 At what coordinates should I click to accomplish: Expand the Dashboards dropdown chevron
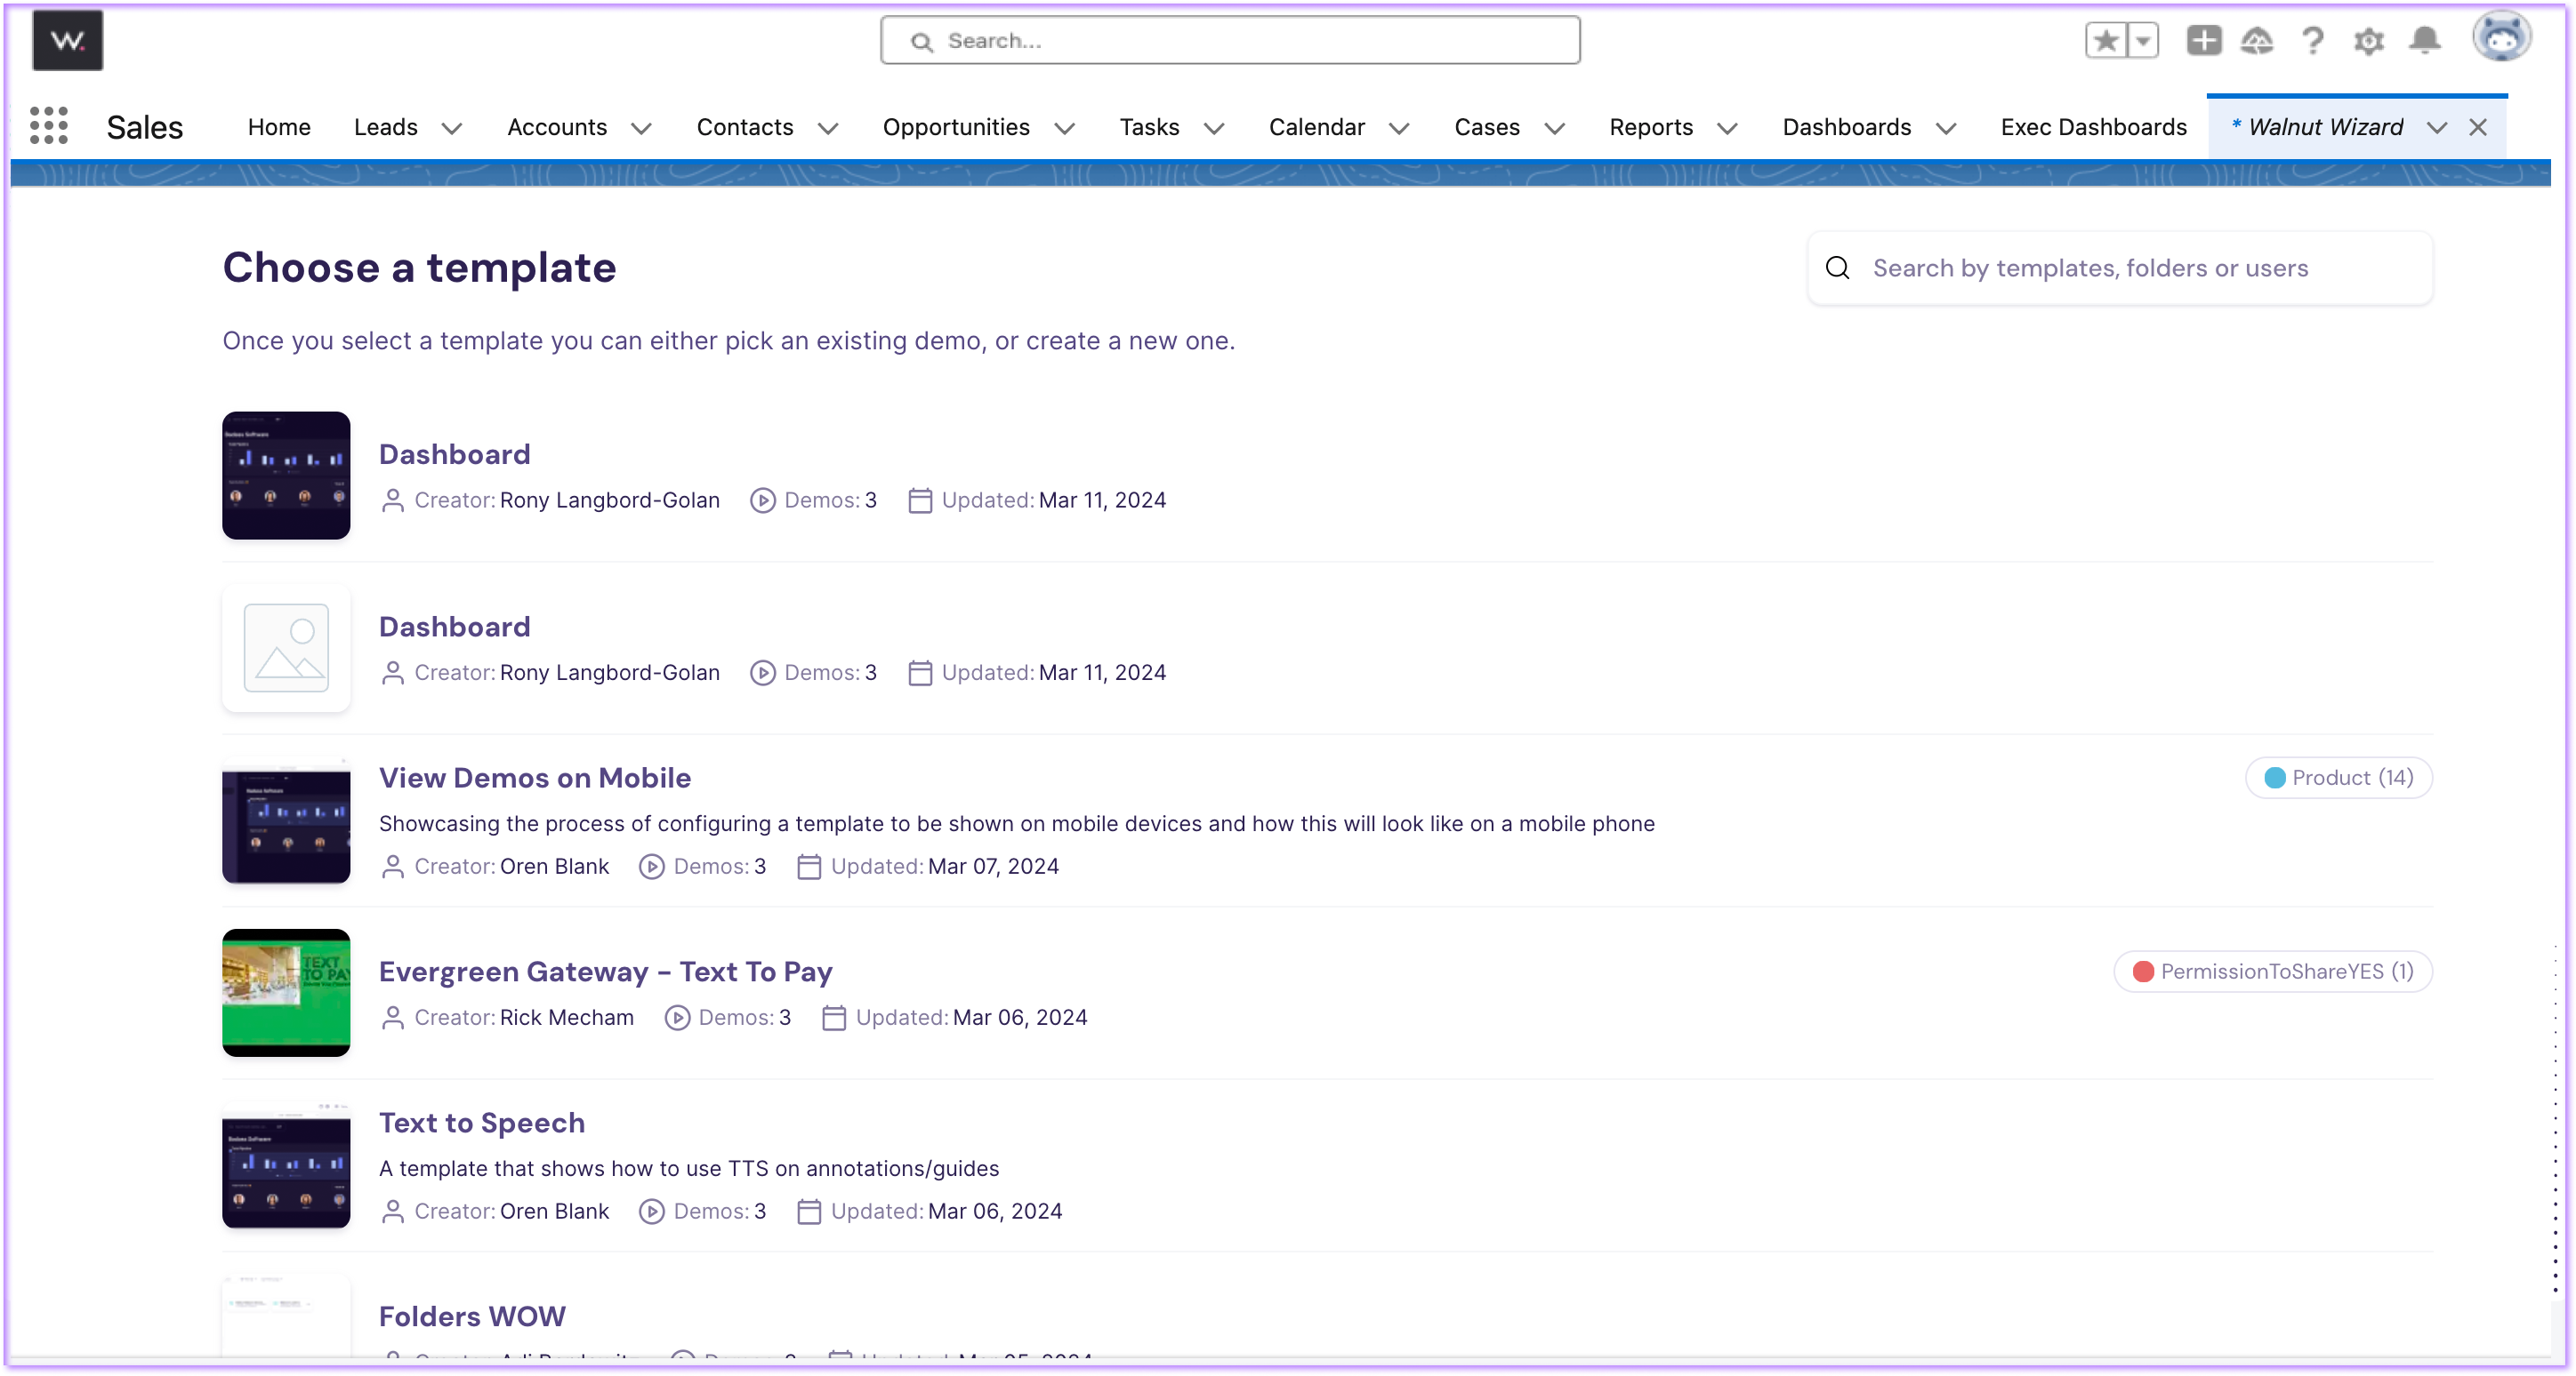(x=1946, y=128)
